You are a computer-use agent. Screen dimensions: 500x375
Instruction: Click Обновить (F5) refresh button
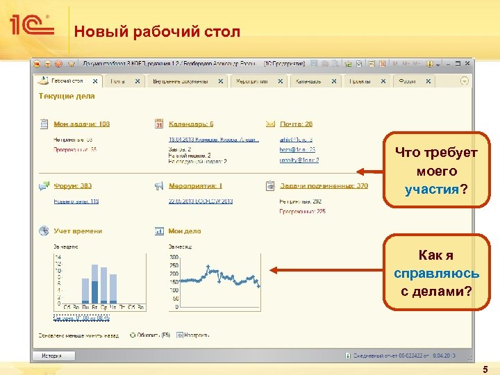[x=150, y=335]
